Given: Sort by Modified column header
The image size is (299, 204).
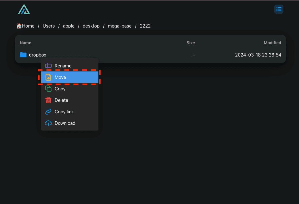Looking at the screenshot, I should 272,43.
